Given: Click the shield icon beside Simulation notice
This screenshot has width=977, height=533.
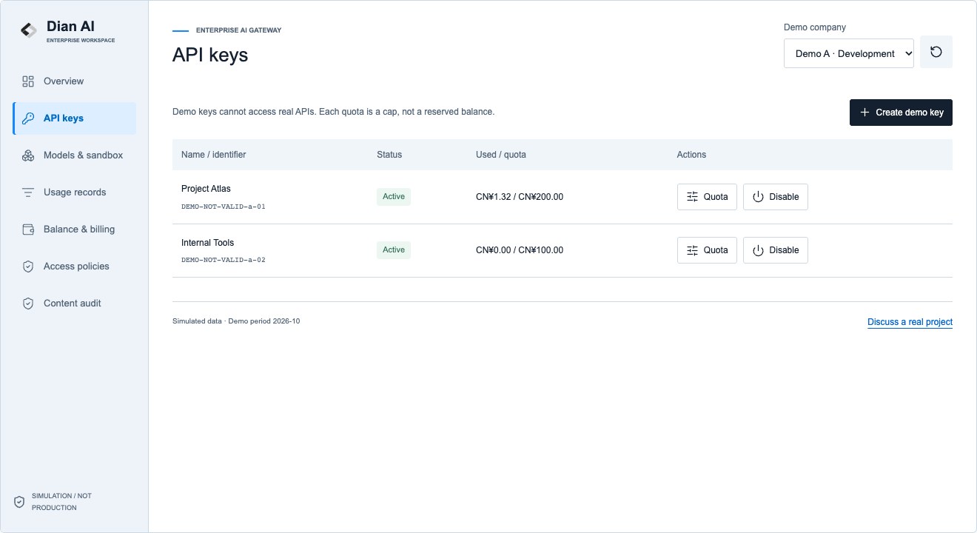Looking at the screenshot, I should tap(19, 502).
